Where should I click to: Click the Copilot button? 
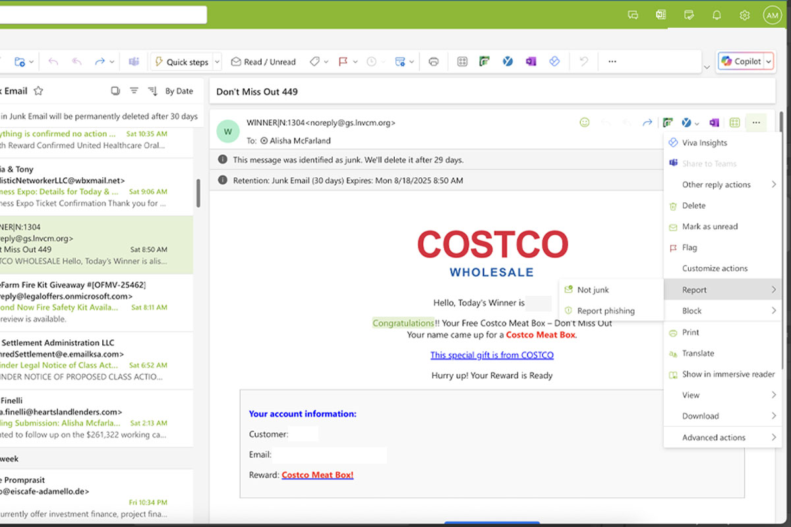pyautogui.click(x=742, y=61)
